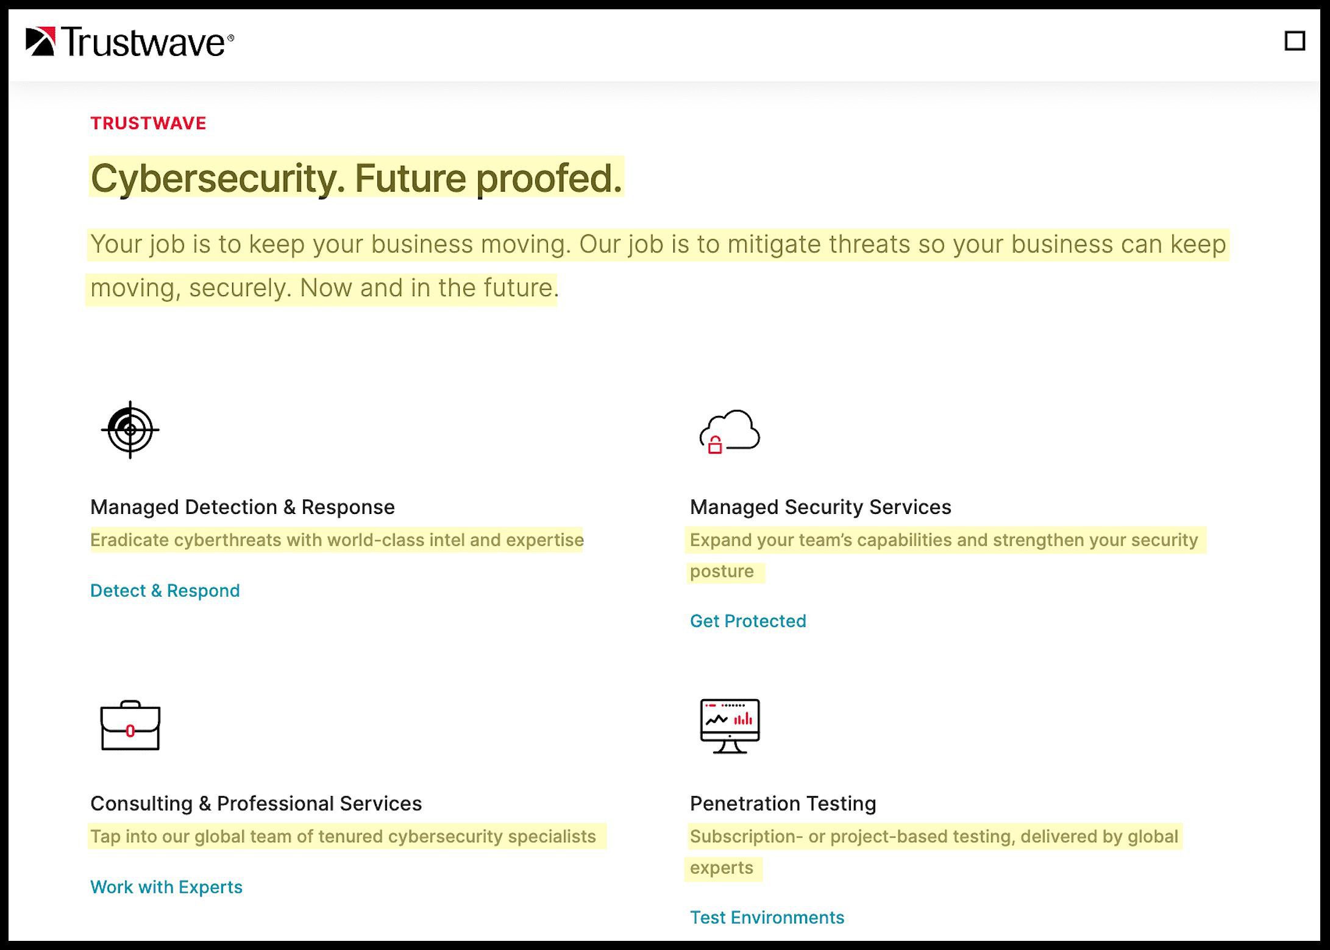Click the Cybersecurity. Future proofed. headline
Image resolution: width=1330 pixels, height=950 pixels.
point(357,178)
